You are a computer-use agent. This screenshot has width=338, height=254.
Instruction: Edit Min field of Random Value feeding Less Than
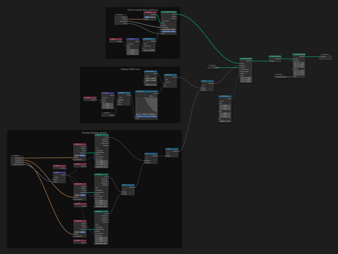(x=151, y=78)
